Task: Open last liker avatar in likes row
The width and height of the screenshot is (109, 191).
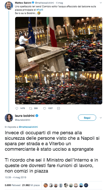Action: [x=86, y=185]
